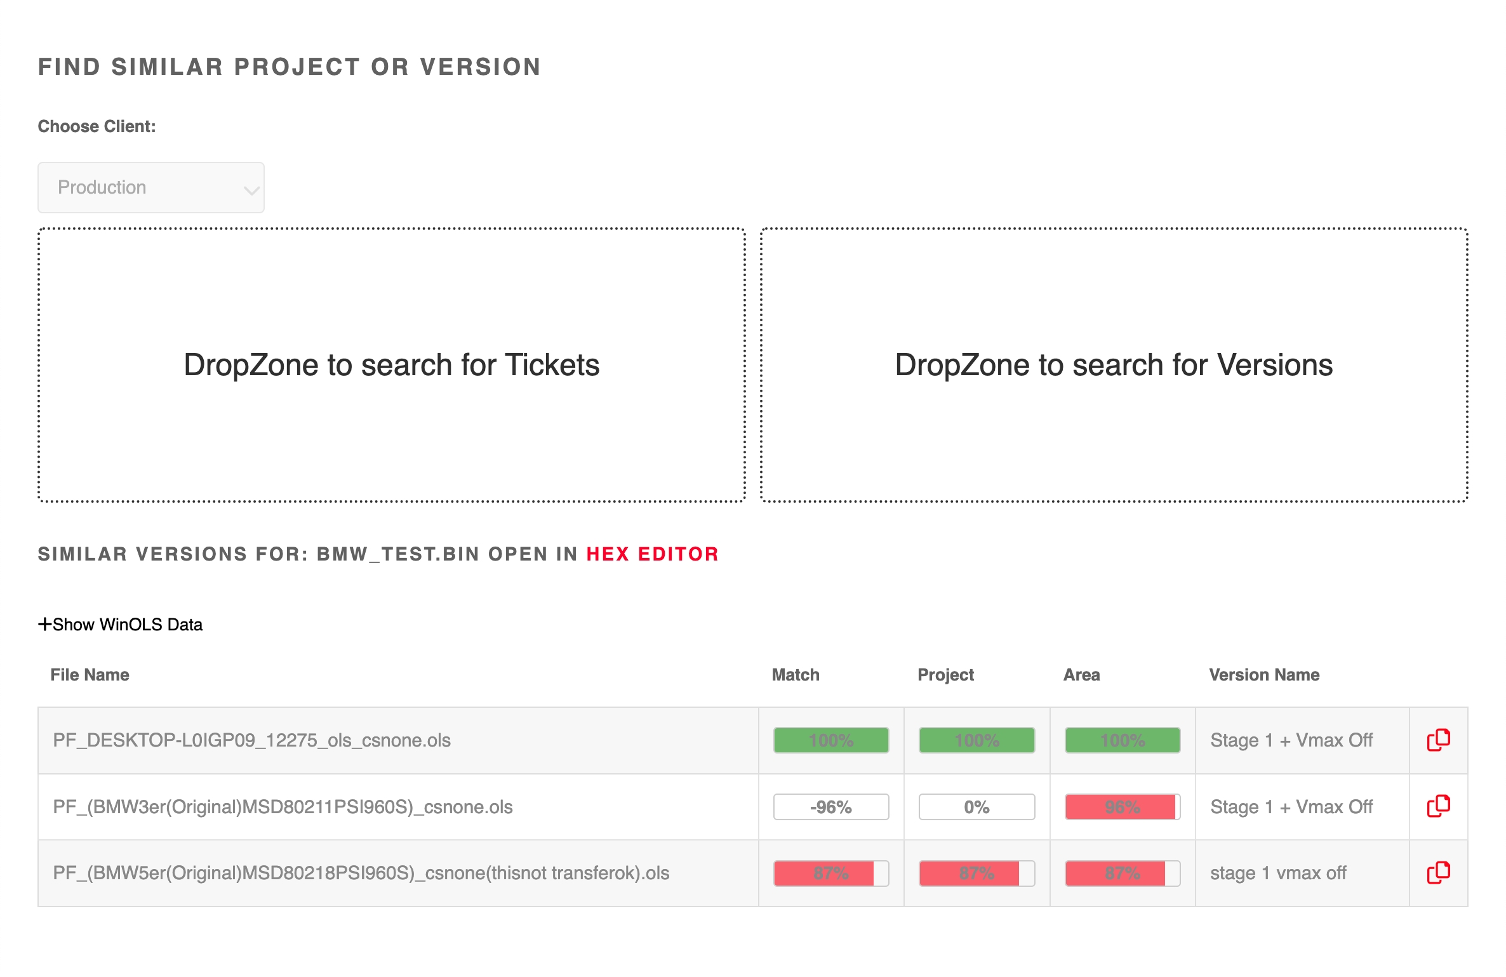Open the HEX EDITOR link

click(x=652, y=554)
